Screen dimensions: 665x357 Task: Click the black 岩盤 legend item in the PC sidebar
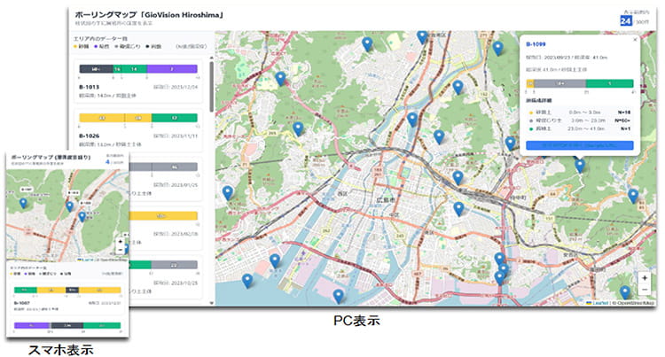click(153, 46)
